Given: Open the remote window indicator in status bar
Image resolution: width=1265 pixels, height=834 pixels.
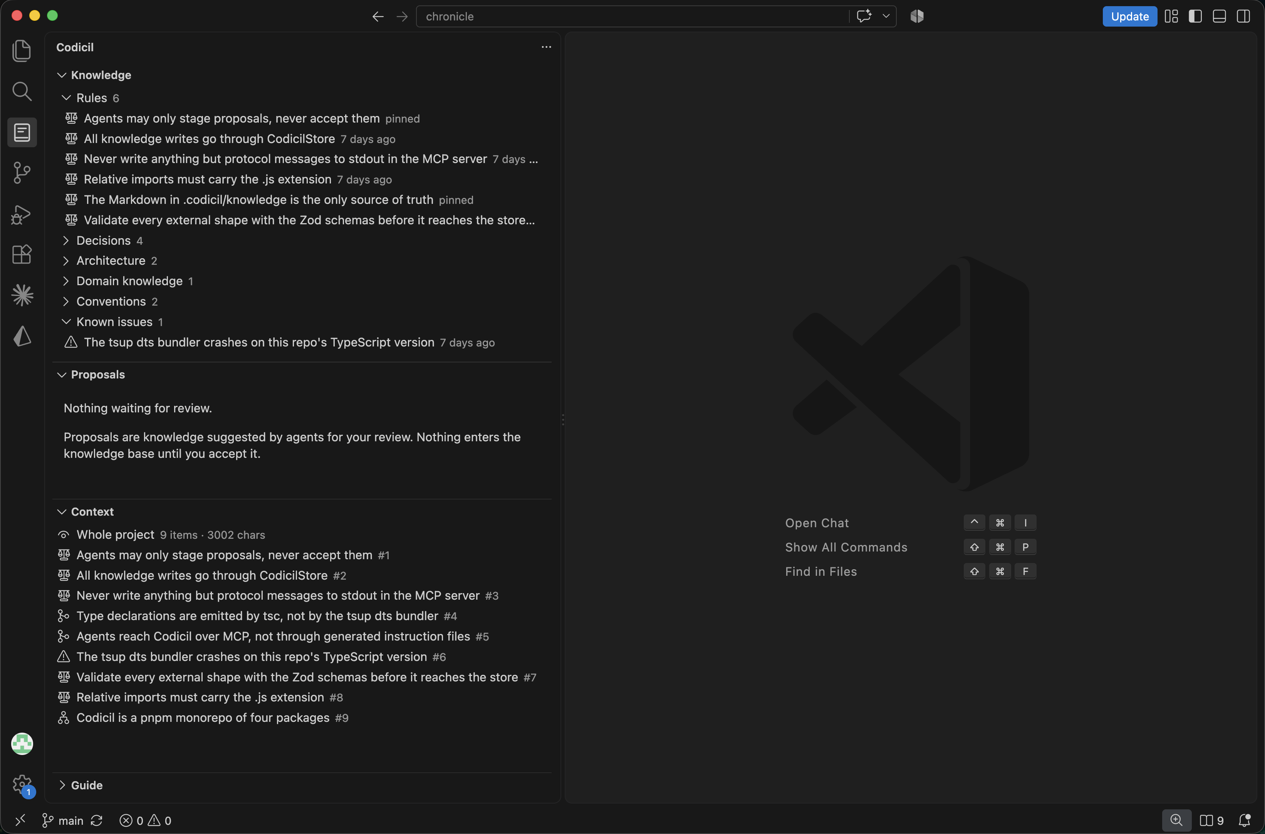Looking at the screenshot, I should [20, 820].
